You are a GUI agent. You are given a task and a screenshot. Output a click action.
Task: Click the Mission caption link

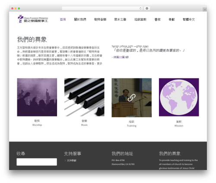[x=179, y=126]
